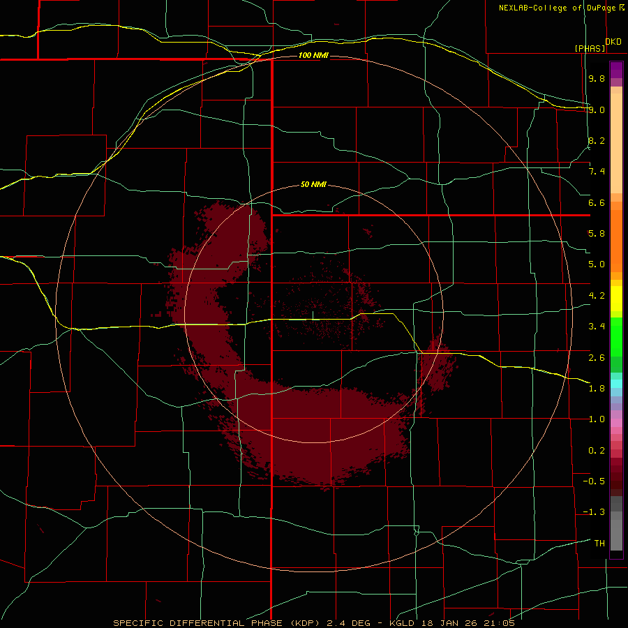628x628 pixels.
Task: Click the 50 NMI range ring label
Action: click(x=313, y=184)
